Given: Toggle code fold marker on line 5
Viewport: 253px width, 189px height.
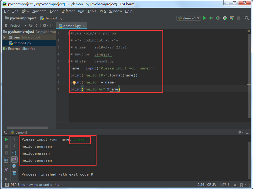Looking at the screenshot, I should [69, 61].
